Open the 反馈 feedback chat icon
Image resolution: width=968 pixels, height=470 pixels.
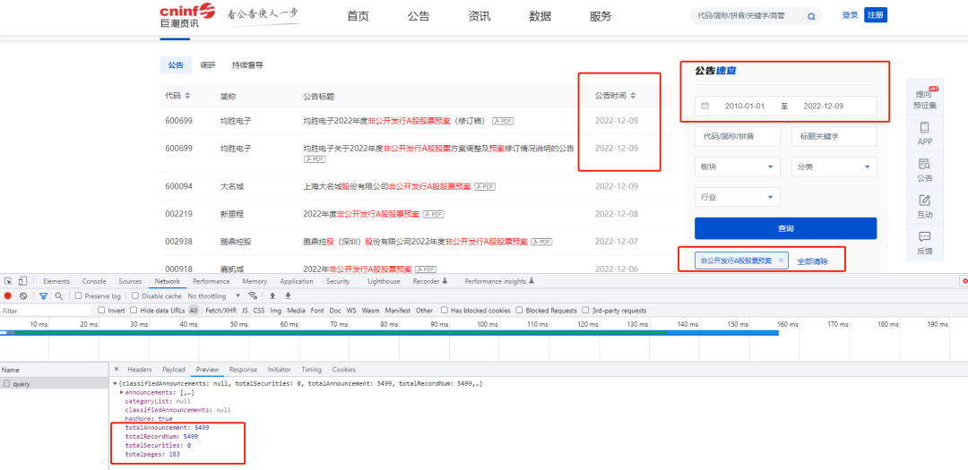[x=925, y=237]
